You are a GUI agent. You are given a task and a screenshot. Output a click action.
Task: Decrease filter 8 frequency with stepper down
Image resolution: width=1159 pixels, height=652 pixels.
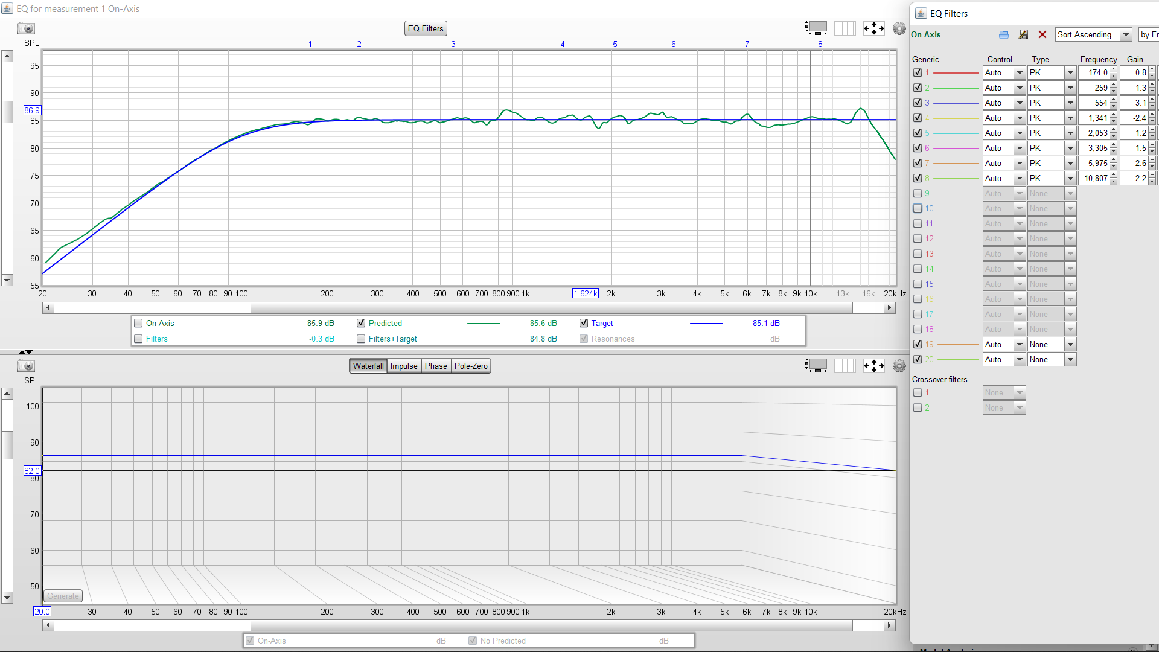tap(1114, 182)
